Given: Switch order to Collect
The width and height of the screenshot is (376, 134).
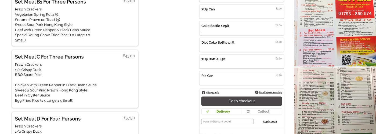Looking at the screenshot, I should (x=262, y=111).
